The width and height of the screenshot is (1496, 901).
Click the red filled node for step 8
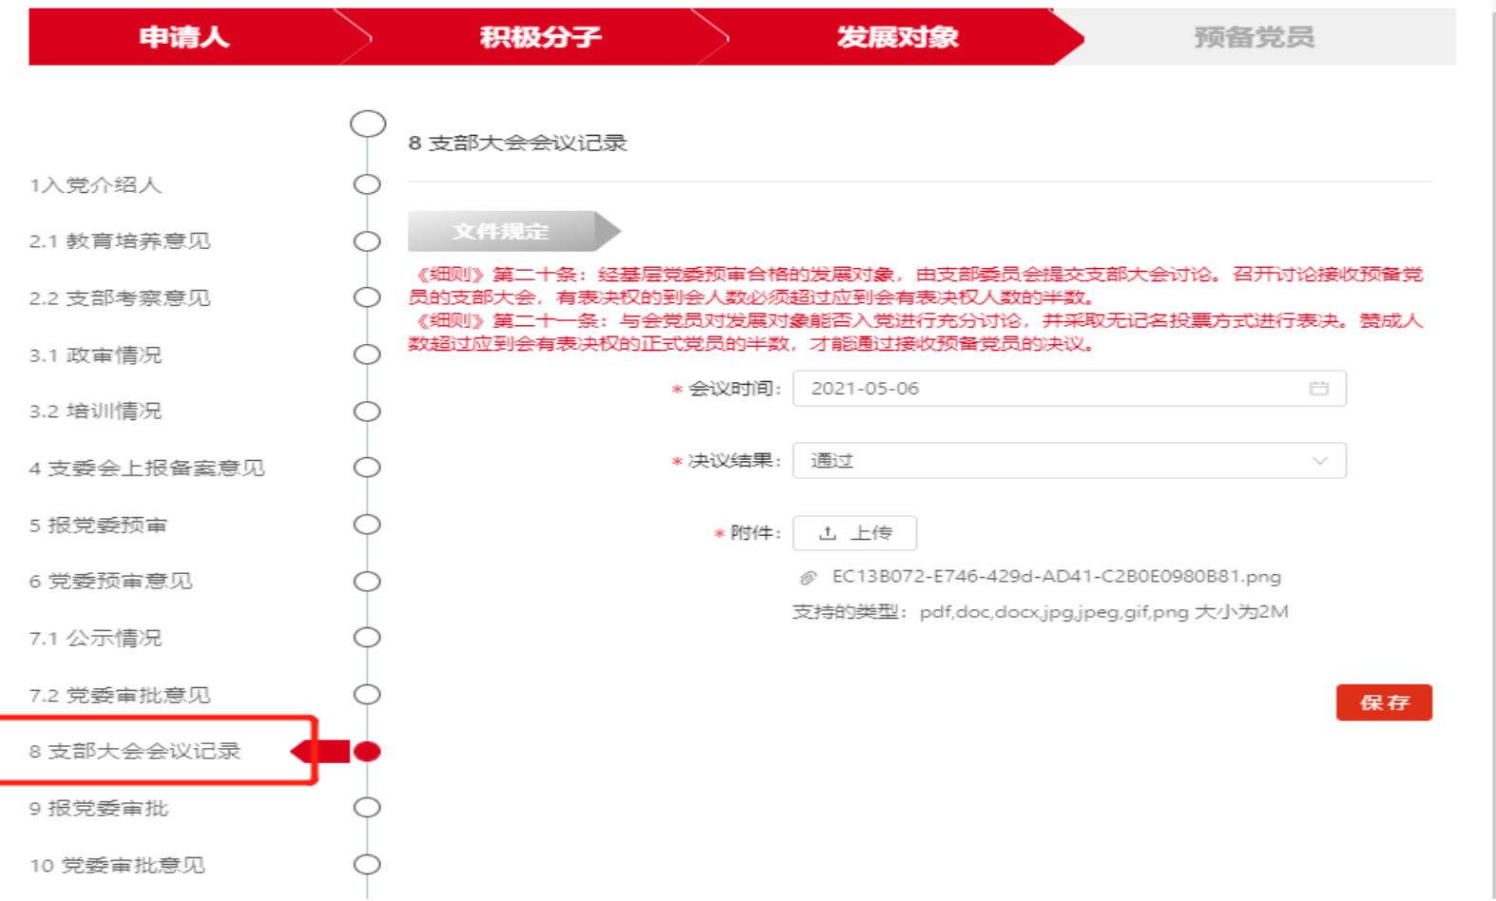[x=367, y=752]
